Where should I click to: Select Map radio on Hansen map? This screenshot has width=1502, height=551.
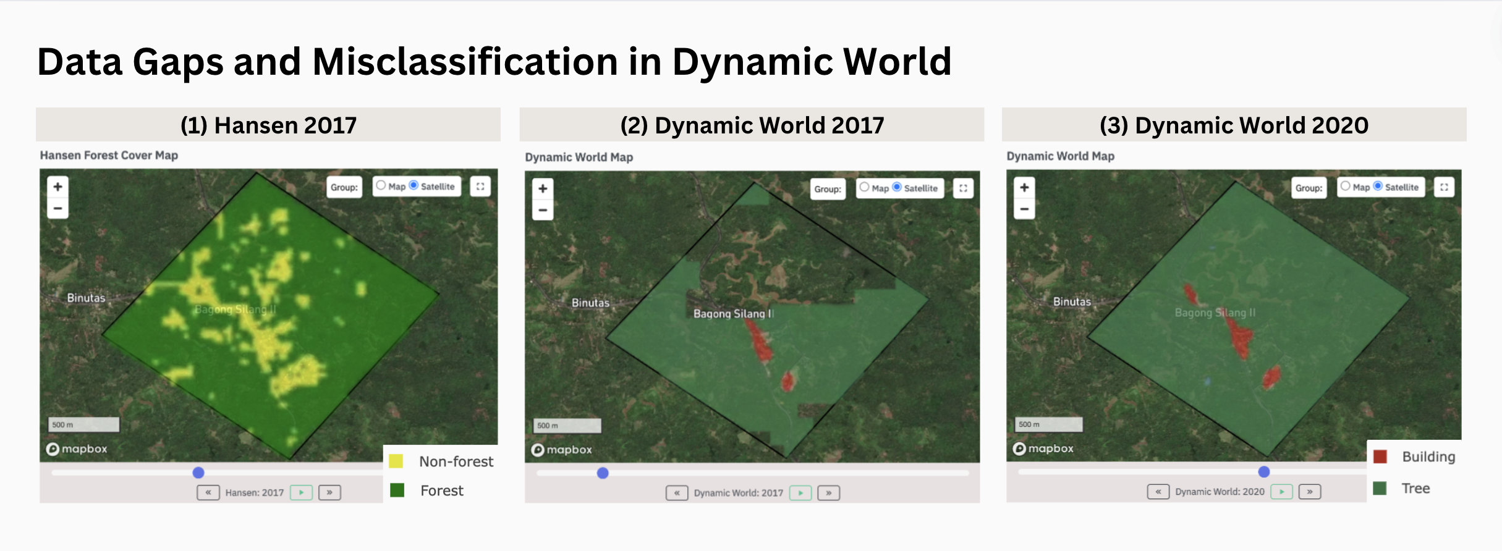pos(381,185)
